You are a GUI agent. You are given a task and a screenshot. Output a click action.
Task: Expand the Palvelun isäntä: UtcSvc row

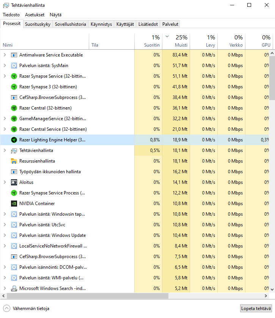pos(5,224)
